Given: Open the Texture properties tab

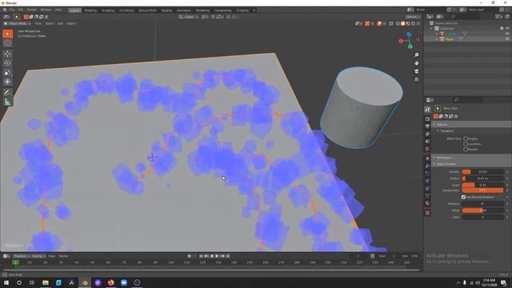Looking at the screenshot, I should tap(427, 213).
